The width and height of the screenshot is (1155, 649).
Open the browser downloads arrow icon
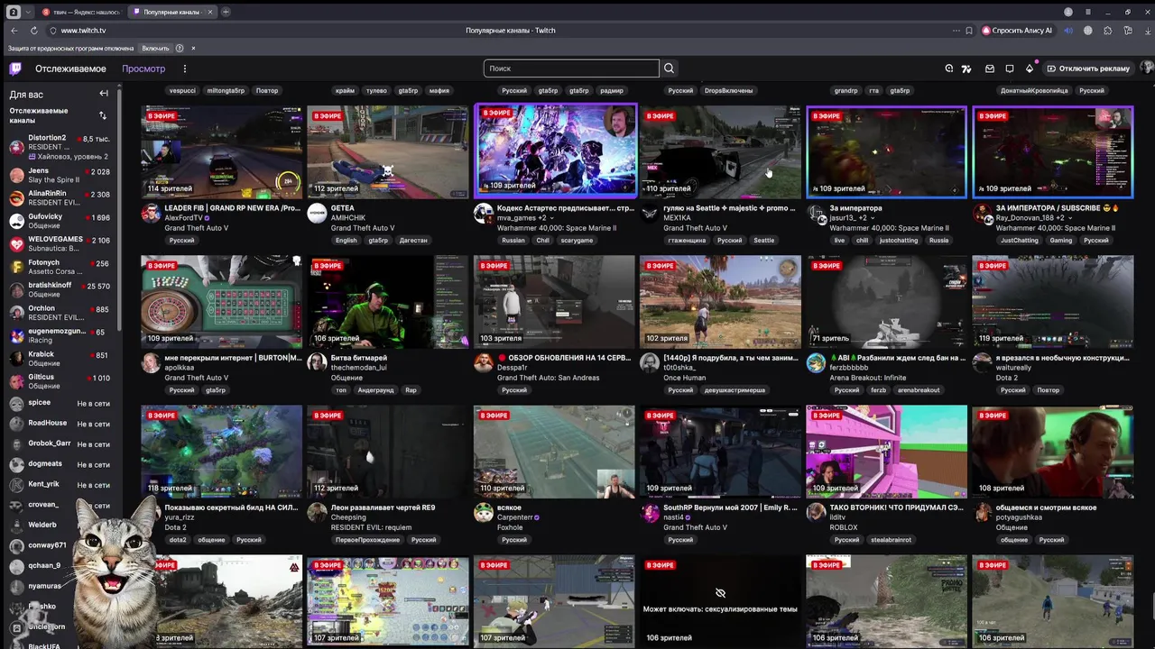pyautogui.click(x=1147, y=31)
